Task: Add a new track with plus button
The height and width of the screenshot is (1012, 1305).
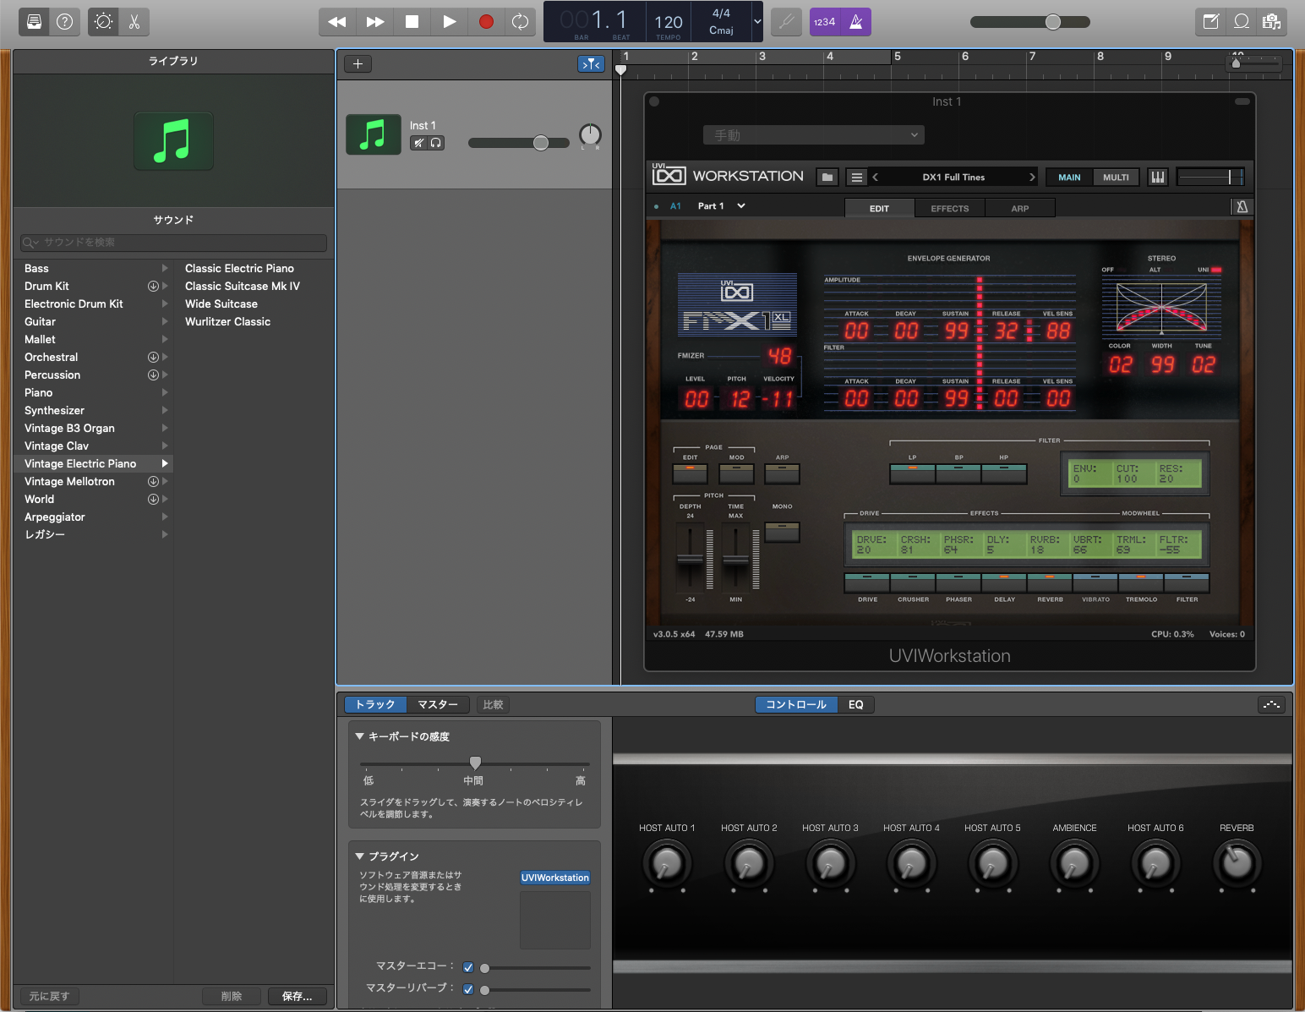Action: [358, 63]
